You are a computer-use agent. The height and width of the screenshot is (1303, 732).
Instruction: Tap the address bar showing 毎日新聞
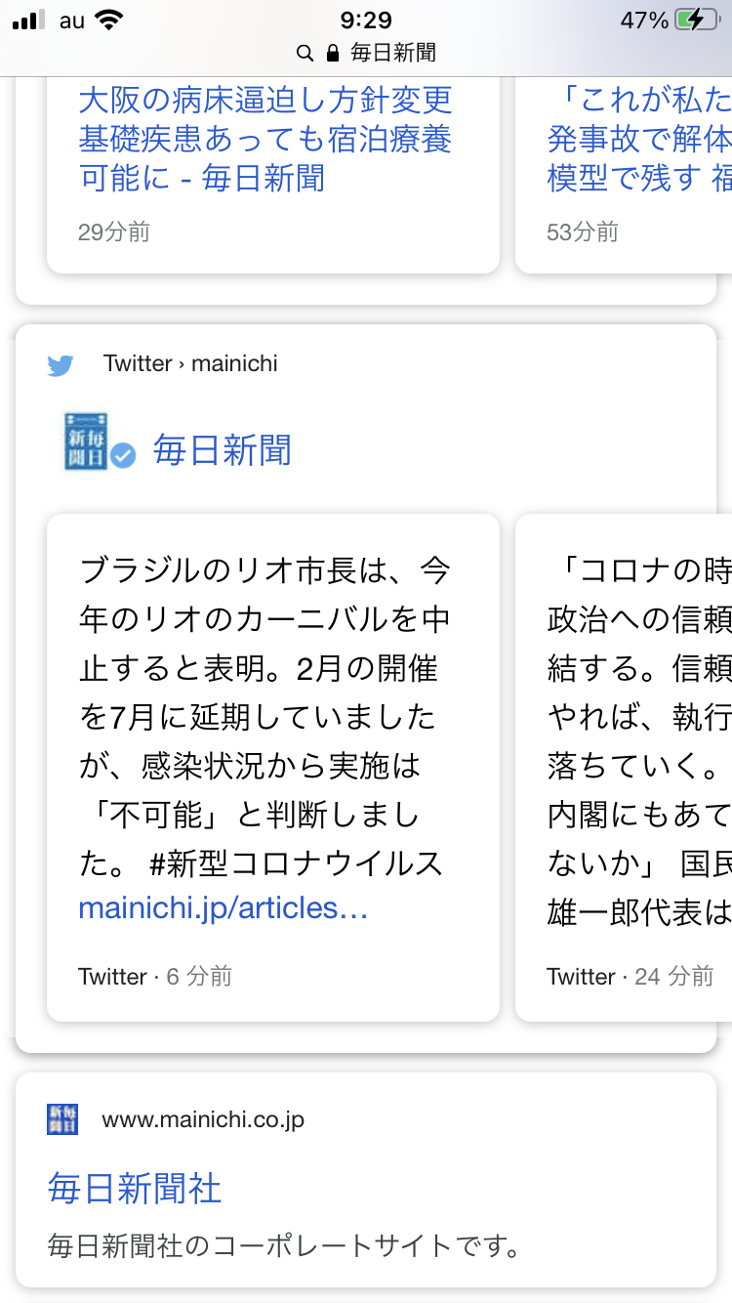pos(366,53)
